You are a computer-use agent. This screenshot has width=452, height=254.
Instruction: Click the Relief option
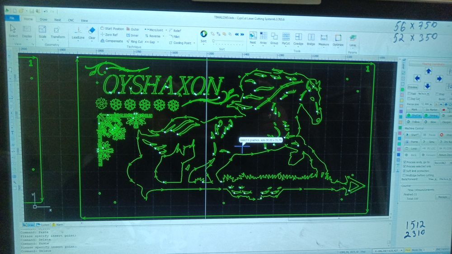175,31
